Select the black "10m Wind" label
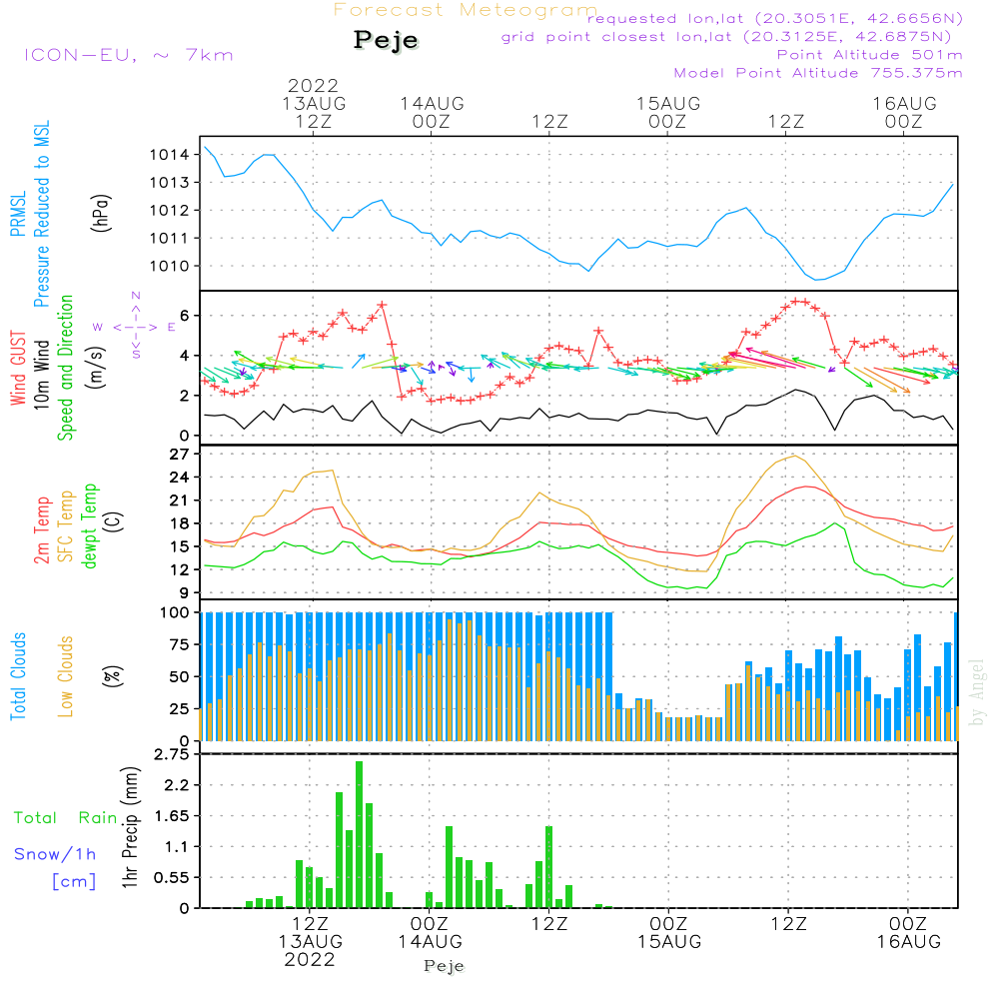999x999 pixels. [x=41, y=375]
